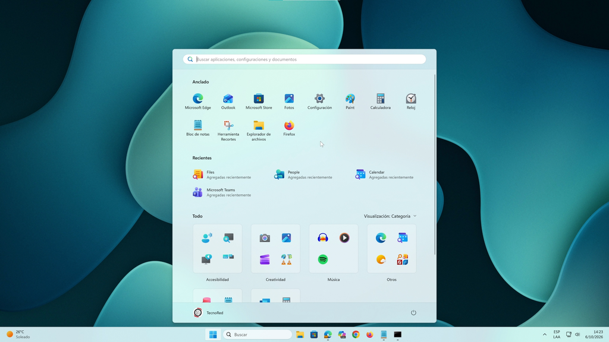Open the Reloj clock app
Viewport: 609px width, 342px height.
411,102
